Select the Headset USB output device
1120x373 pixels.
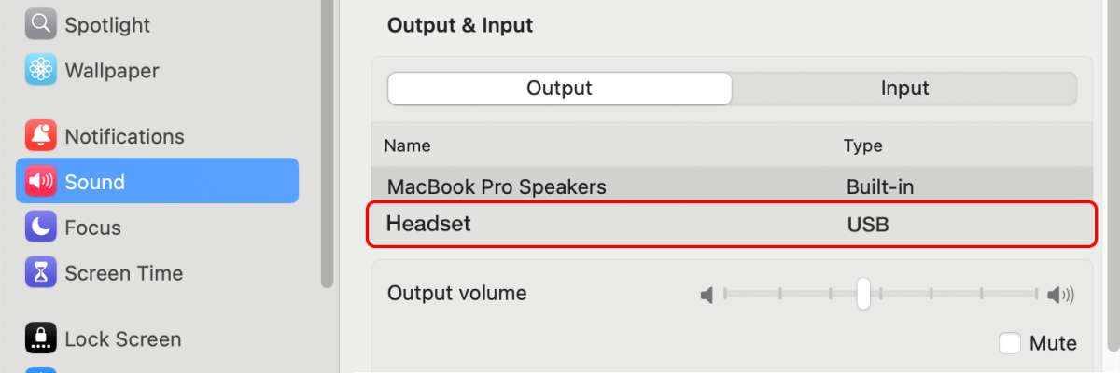733,225
